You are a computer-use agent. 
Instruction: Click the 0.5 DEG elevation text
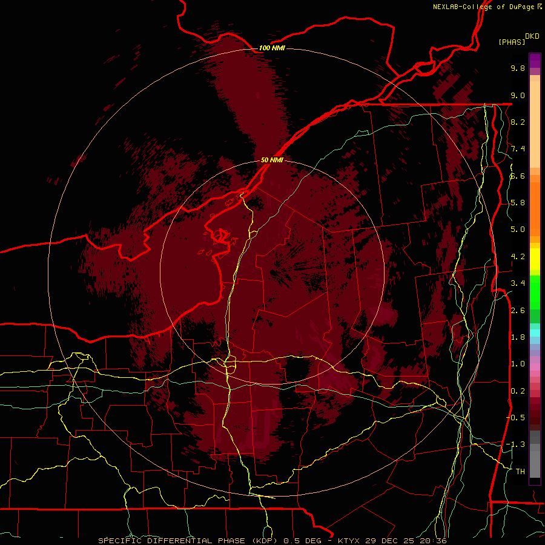point(302,541)
